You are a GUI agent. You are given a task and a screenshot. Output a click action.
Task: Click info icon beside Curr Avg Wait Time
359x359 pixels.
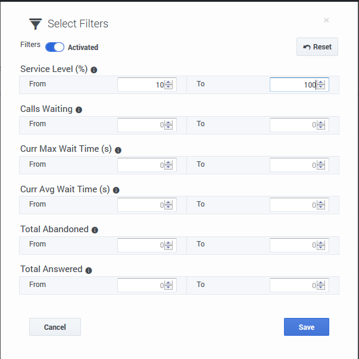(116, 190)
